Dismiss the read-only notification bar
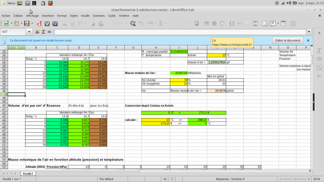Screen dimensions: 324x182 pyautogui.click(x=308, y=40)
